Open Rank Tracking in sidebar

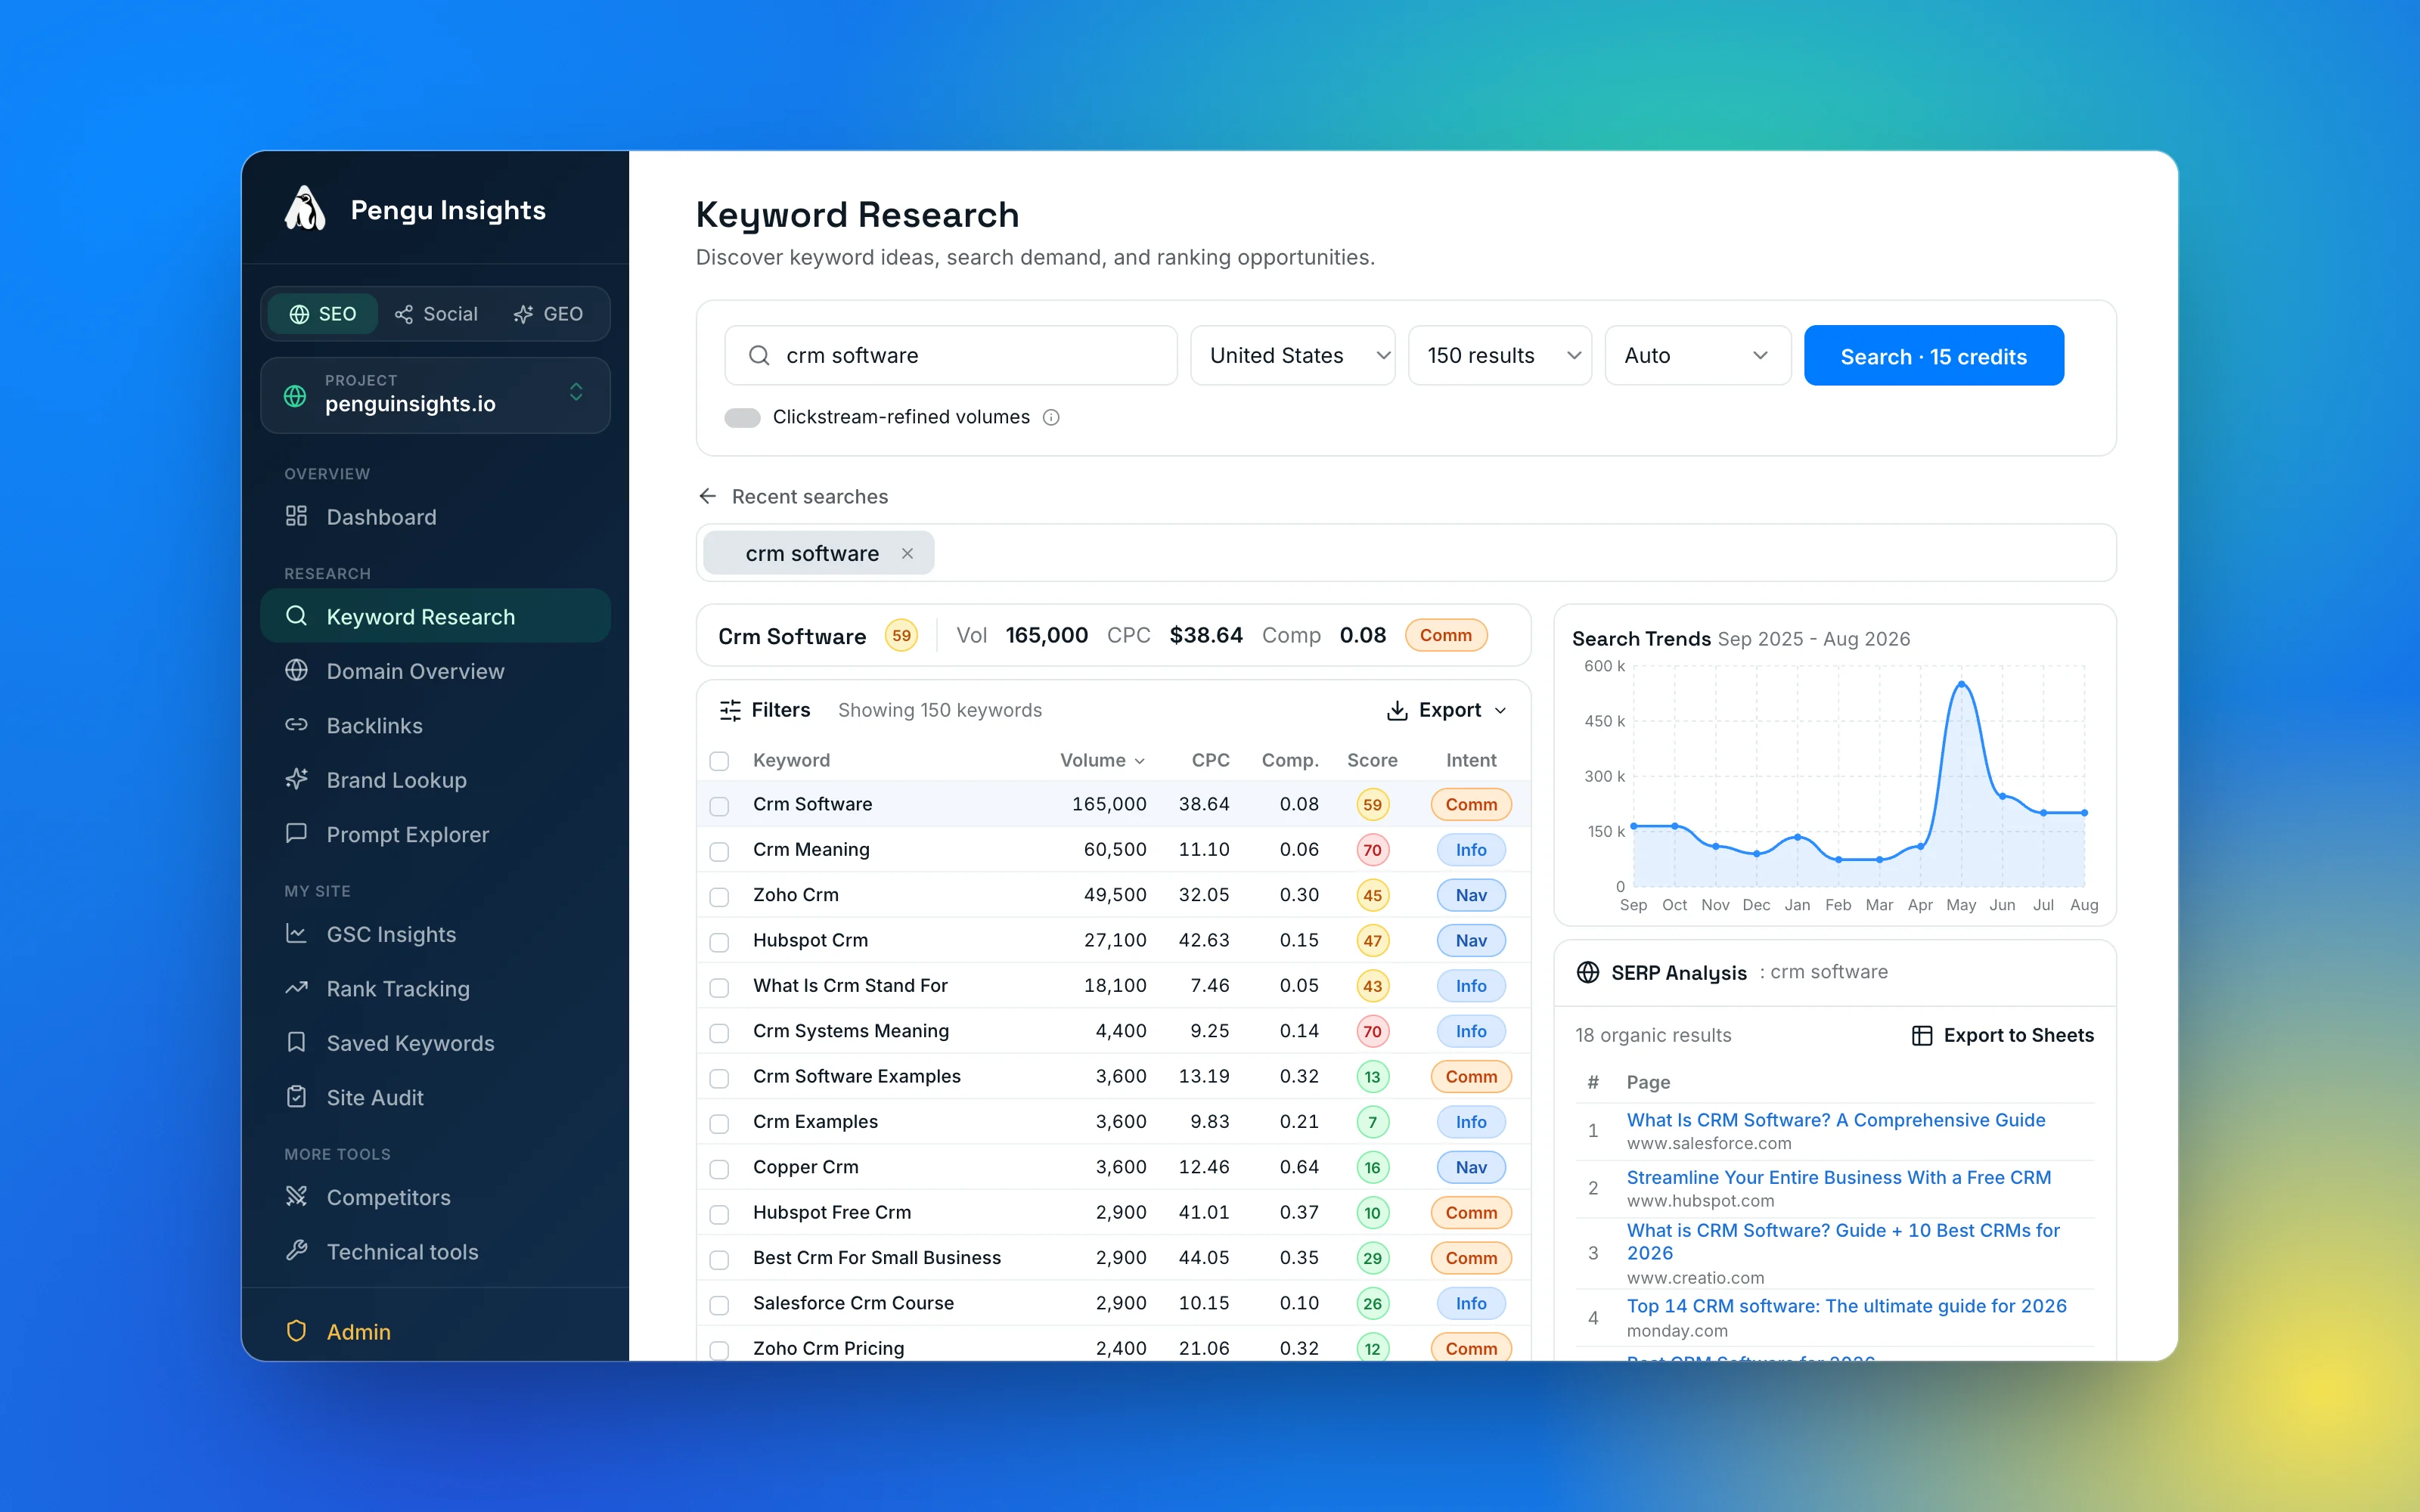pos(435,988)
